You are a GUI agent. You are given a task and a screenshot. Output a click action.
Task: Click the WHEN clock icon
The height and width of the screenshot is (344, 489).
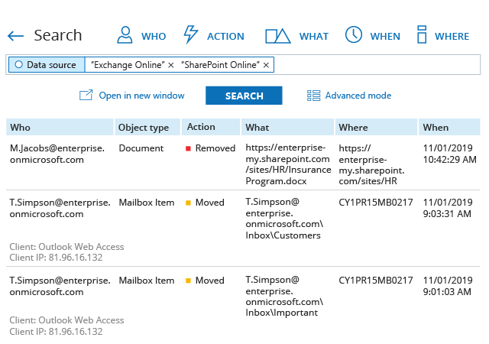(x=354, y=34)
